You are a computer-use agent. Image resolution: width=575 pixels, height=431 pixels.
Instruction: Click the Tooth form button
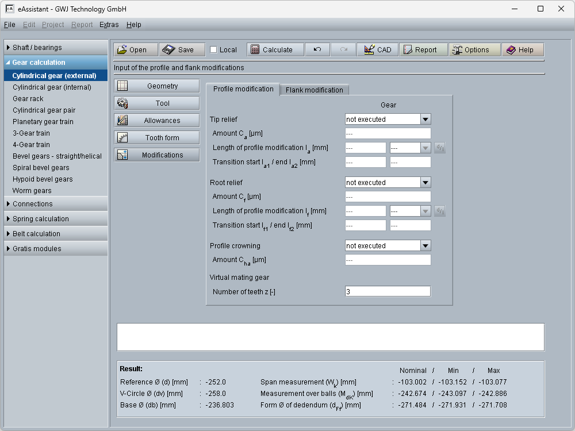click(x=156, y=138)
